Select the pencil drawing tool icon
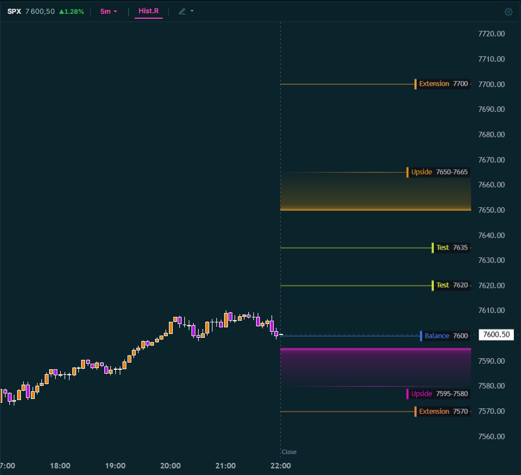Screen dimensions: 521x475 click(x=182, y=12)
